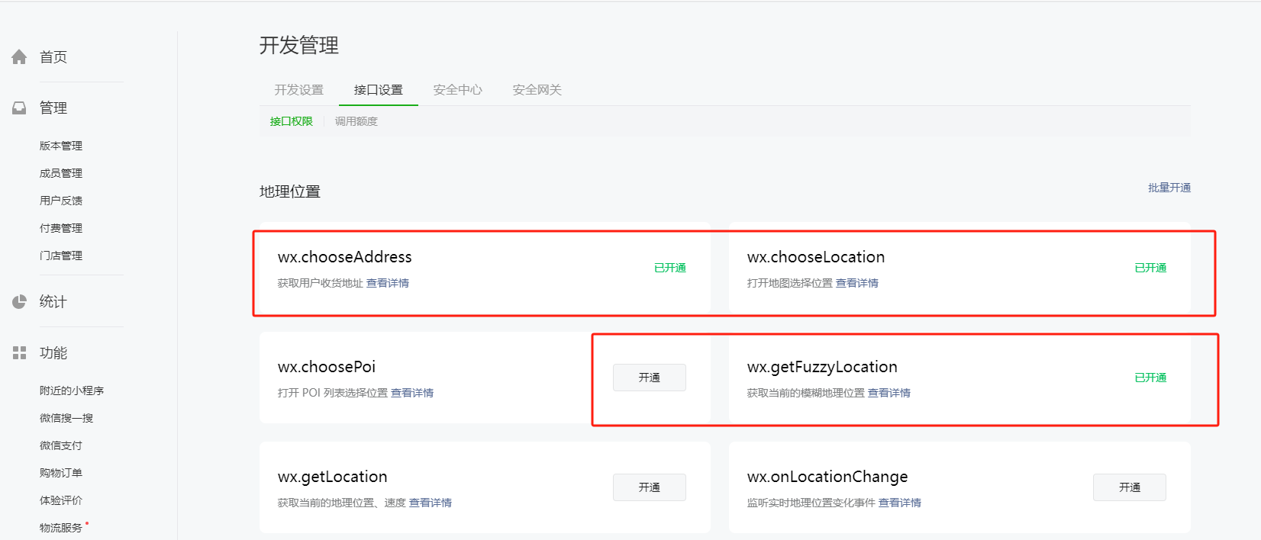Switch to the 调用额度 sub-tab
This screenshot has width=1261, height=540.
(x=356, y=121)
